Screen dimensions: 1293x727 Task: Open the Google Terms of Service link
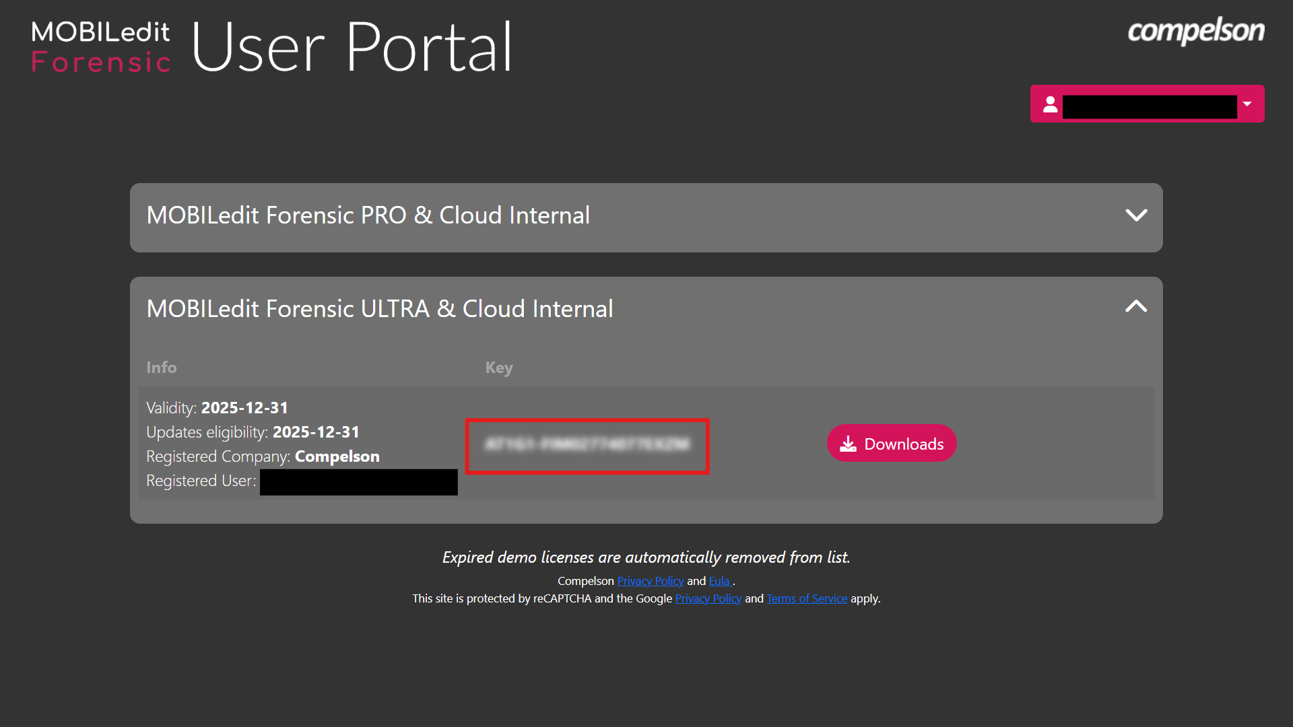(x=807, y=598)
